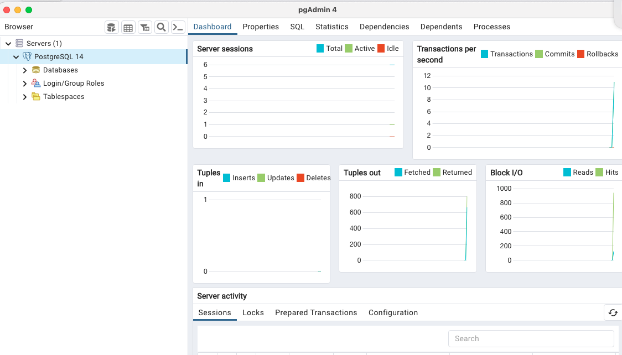Click the Block I/O chart title

[x=506, y=173]
